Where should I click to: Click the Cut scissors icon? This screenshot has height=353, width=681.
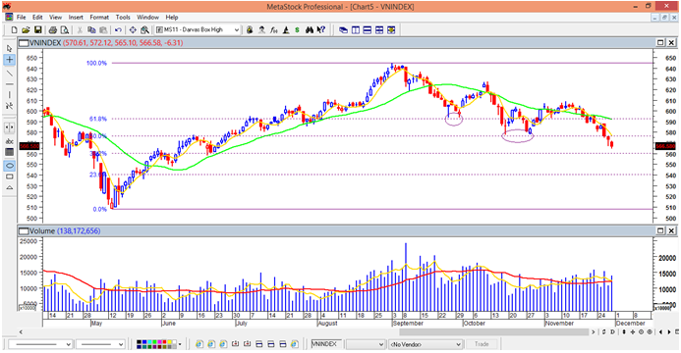click(x=80, y=29)
